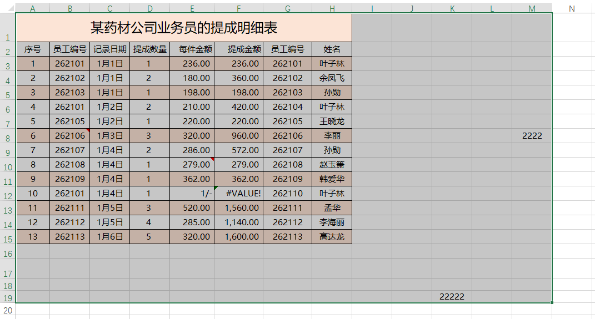Click amount cell 960.00
The width and height of the screenshot is (595, 319).
(x=239, y=136)
